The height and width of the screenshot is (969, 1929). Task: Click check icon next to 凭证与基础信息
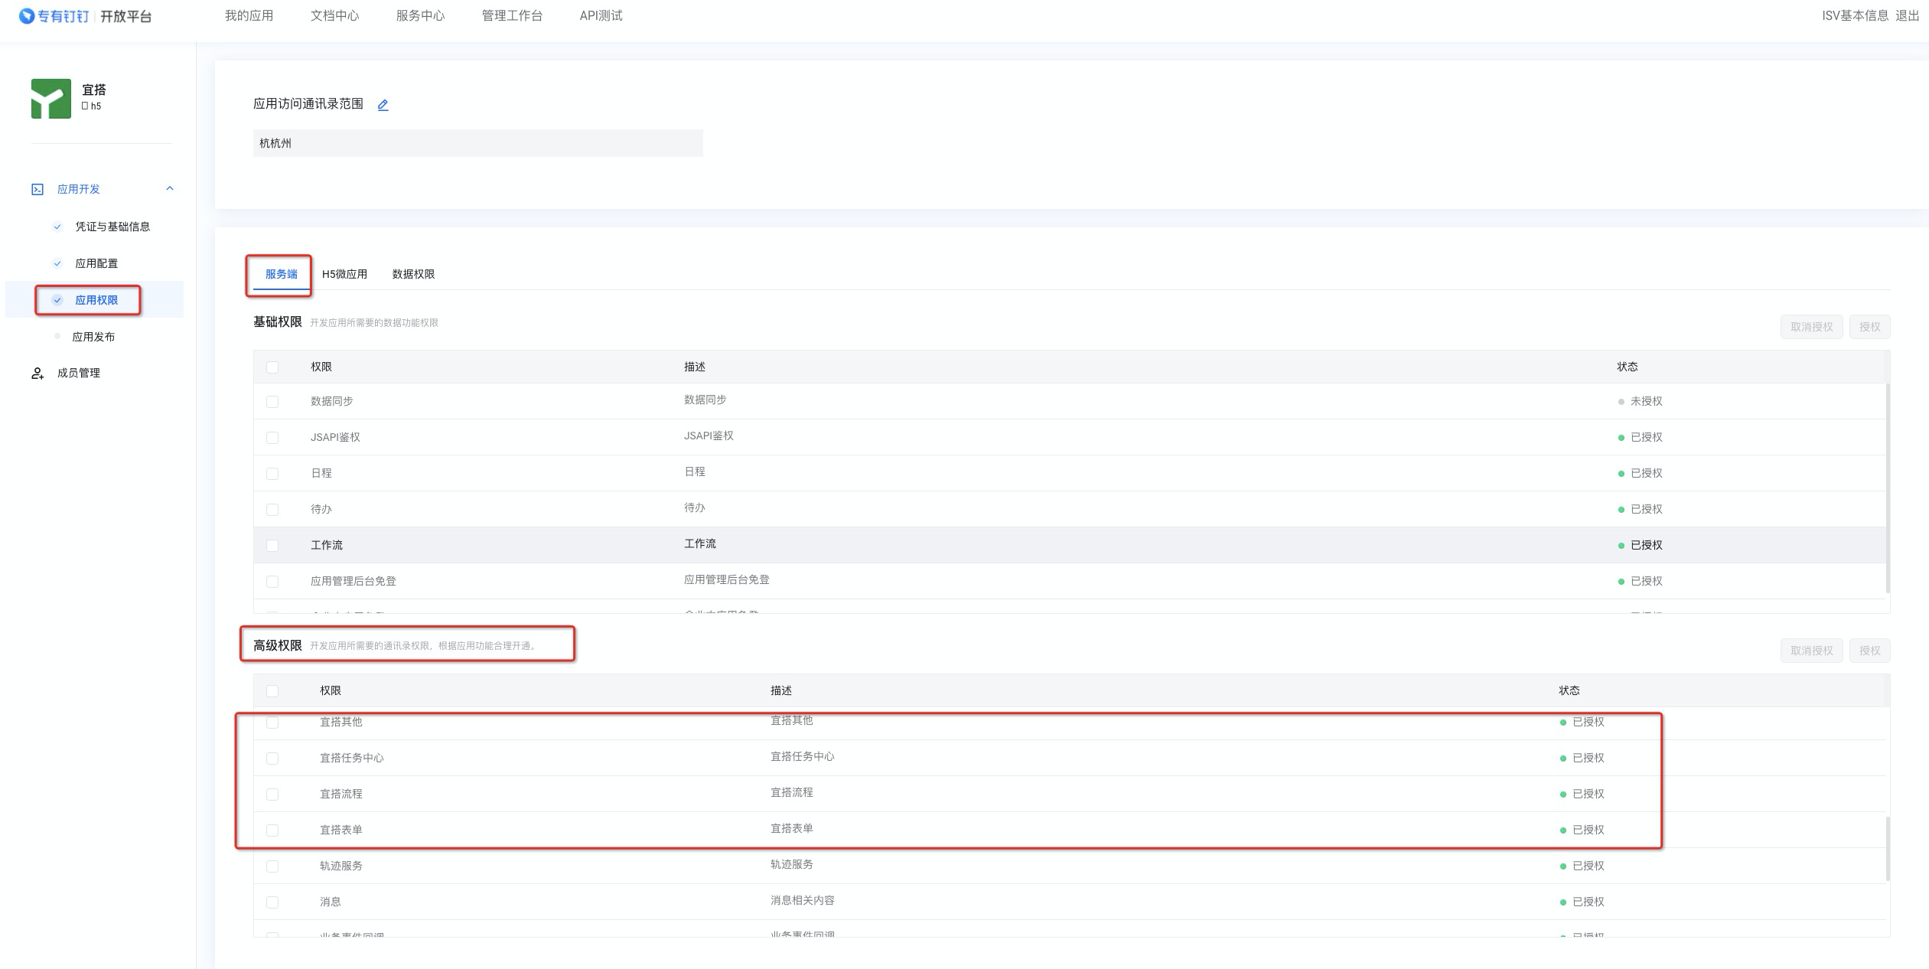pyautogui.click(x=57, y=227)
